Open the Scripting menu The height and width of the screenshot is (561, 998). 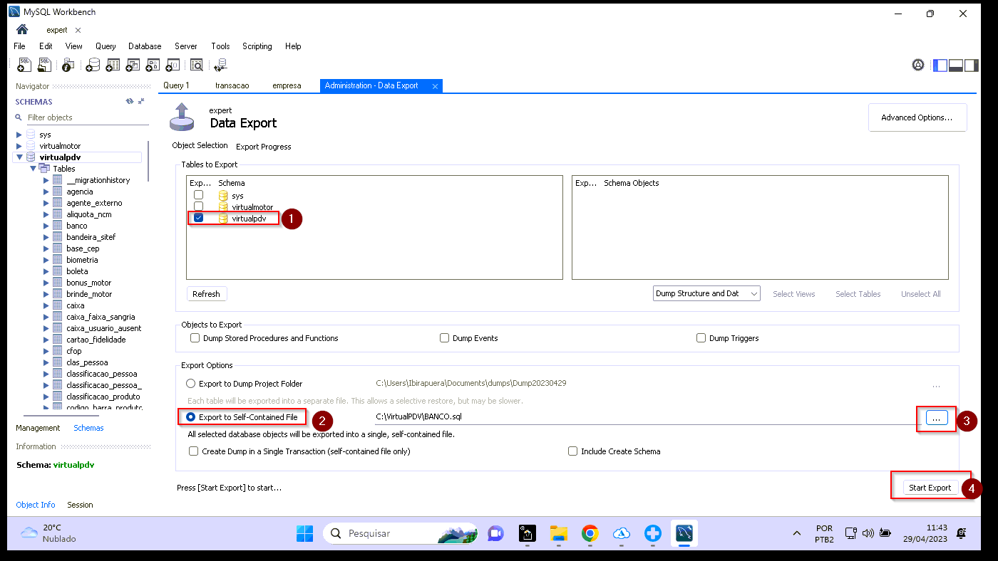[x=257, y=46]
